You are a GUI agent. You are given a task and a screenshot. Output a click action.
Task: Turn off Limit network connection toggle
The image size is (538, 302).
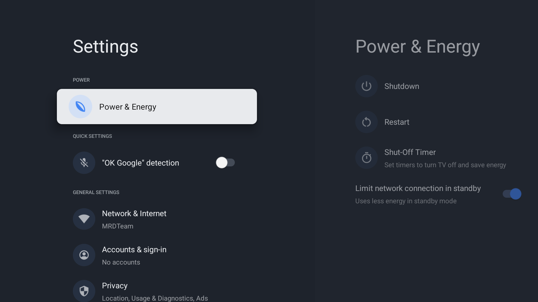[x=512, y=194]
